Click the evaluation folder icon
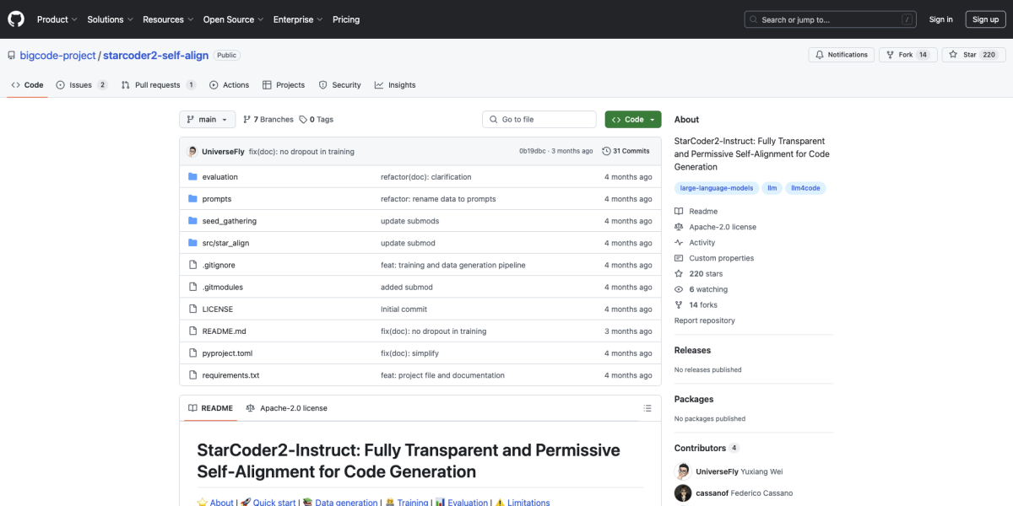 (x=192, y=177)
